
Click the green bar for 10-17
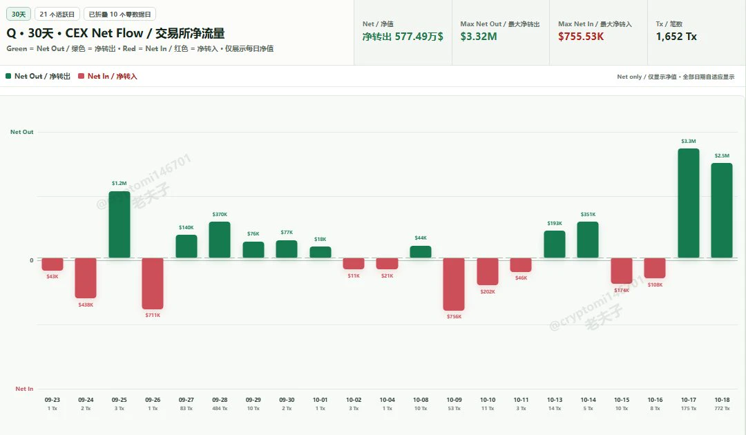(689, 204)
